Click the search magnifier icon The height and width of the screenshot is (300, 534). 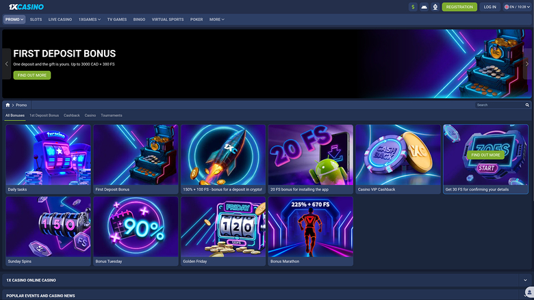(527, 105)
